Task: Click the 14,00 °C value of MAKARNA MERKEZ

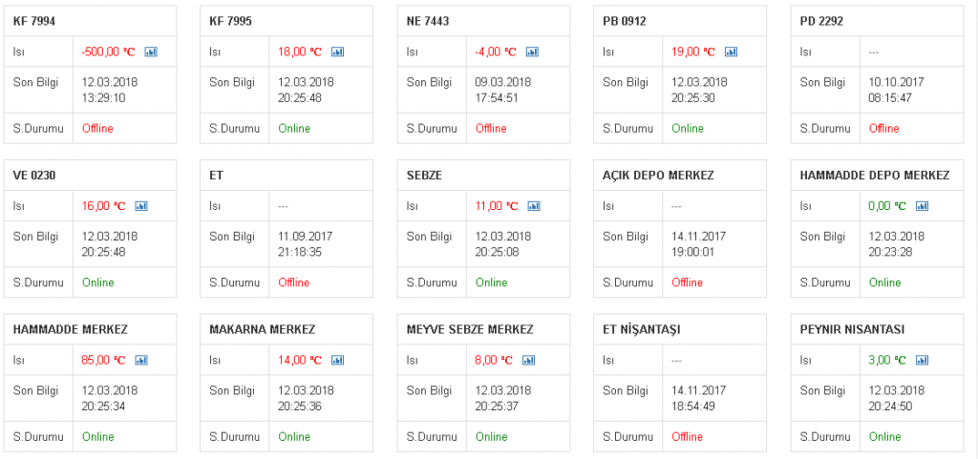Action: pyautogui.click(x=300, y=360)
